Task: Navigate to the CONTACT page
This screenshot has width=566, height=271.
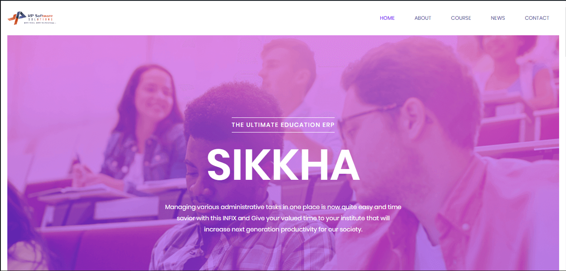Action: point(537,18)
